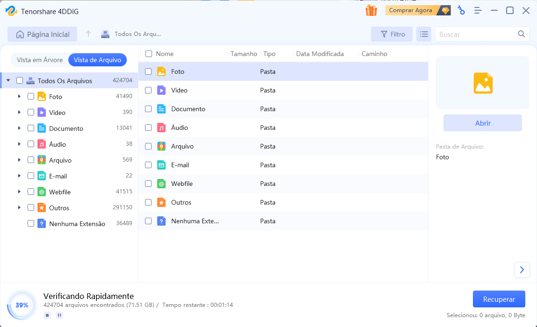Screen dimensions: 537x327
Task: Toggle the select-all checkbox beside Nome
Action: coord(149,54)
